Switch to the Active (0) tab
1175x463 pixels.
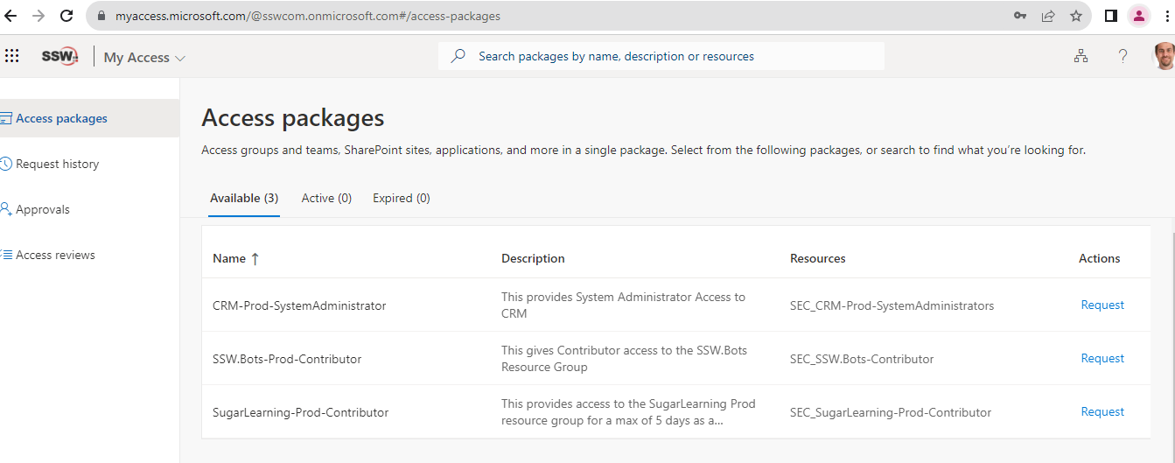[x=326, y=198]
